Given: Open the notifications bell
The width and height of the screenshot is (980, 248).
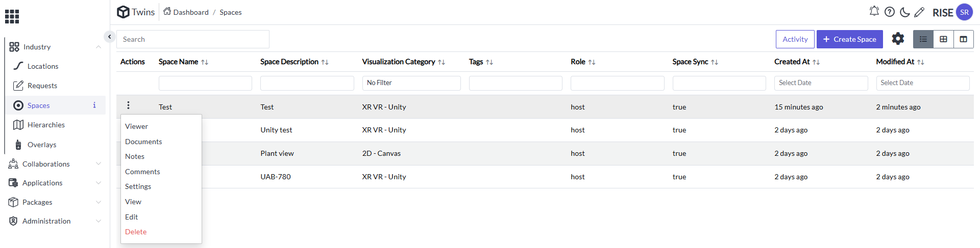Looking at the screenshot, I should (x=874, y=11).
